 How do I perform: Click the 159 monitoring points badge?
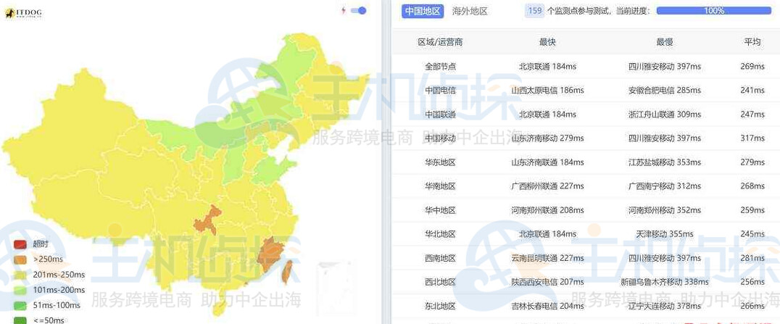click(x=534, y=11)
